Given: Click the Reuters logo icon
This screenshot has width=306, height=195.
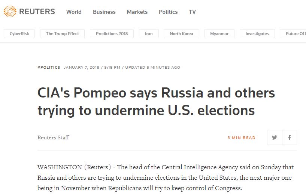Looking at the screenshot, I should 10,12.
